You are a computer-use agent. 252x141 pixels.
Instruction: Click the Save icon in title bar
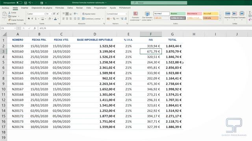25,3
